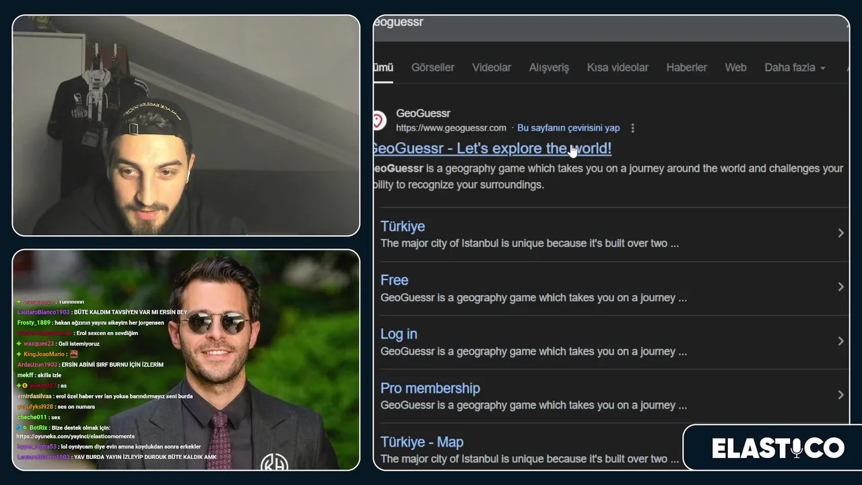Expand the Daha fazla dropdown
The image size is (862, 485).
click(795, 67)
